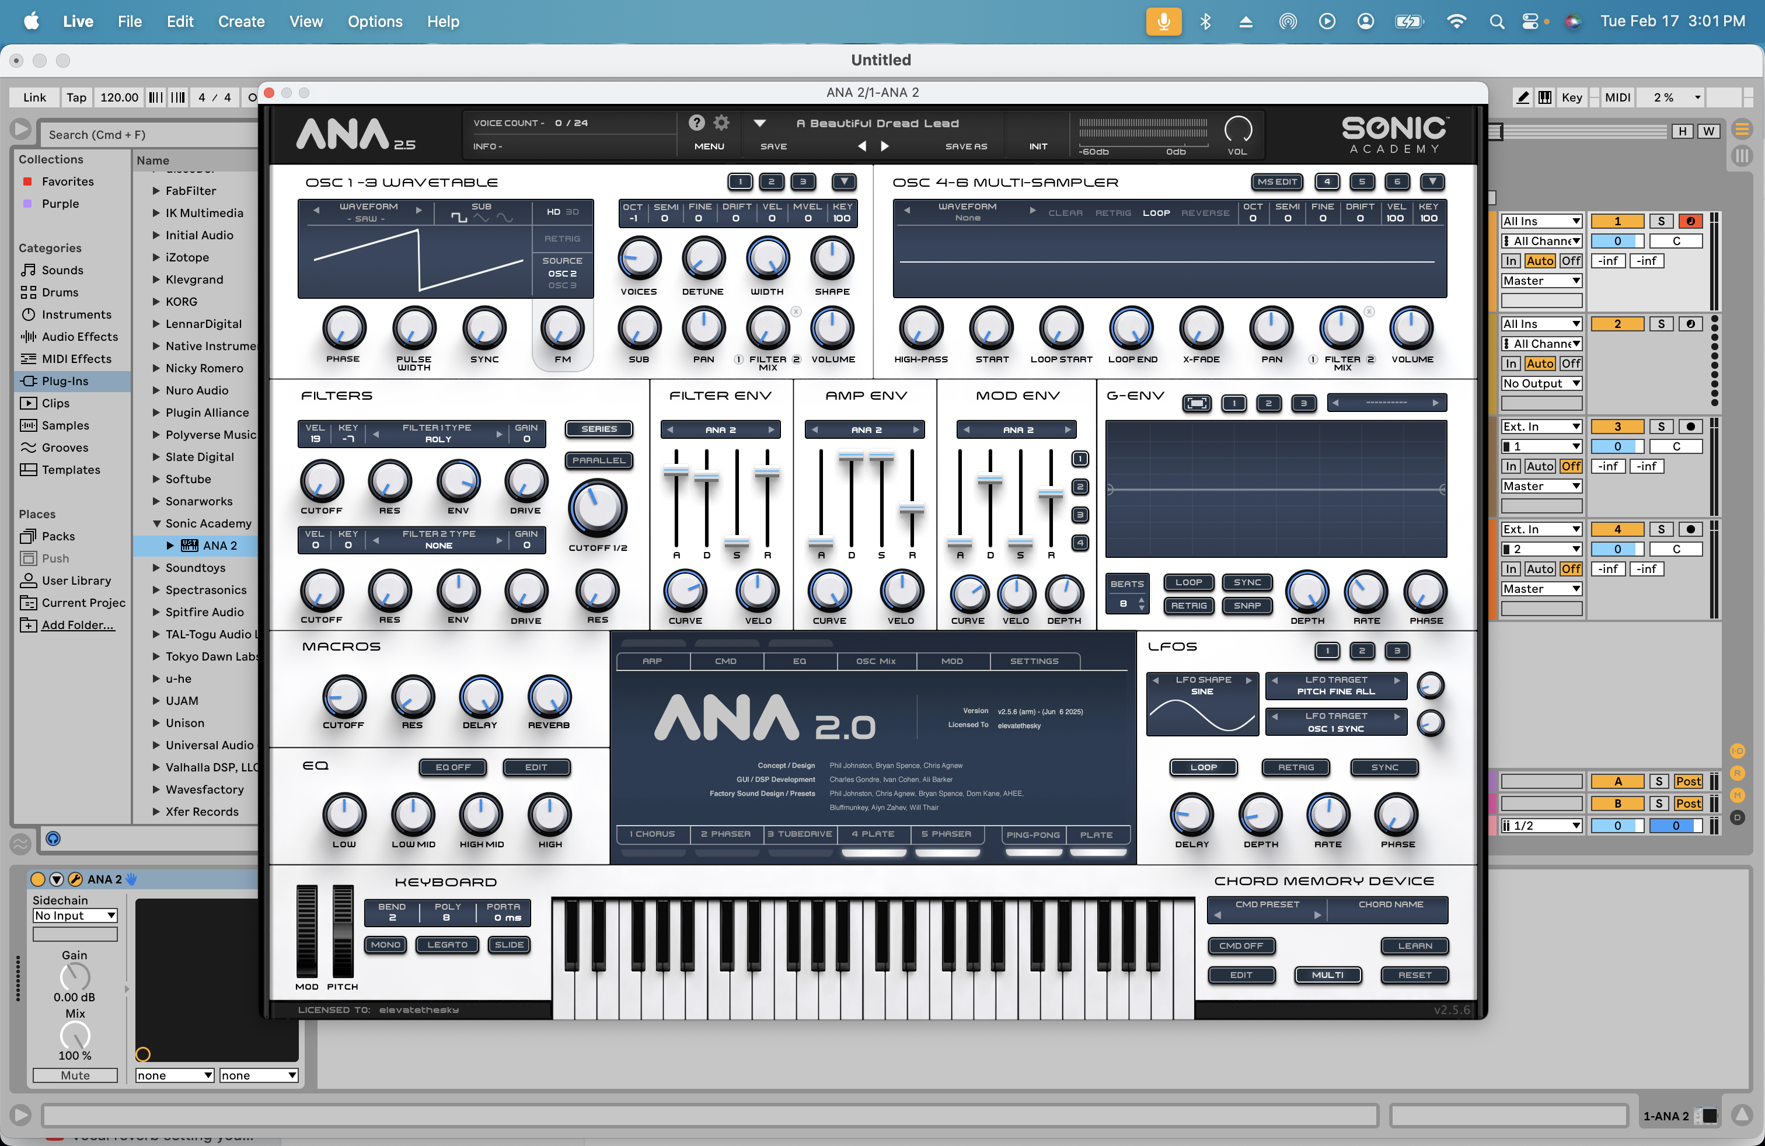The image size is (1765, 1146).
Task: Open the ANA 2 help question mark icon
Action: point(698,123)
